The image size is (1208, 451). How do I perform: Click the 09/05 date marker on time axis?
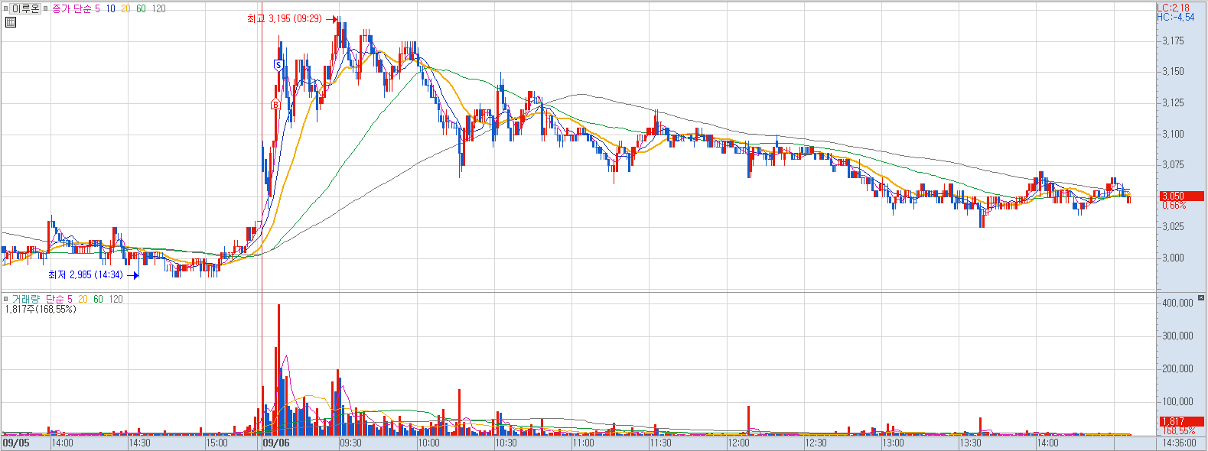(16, 443)
